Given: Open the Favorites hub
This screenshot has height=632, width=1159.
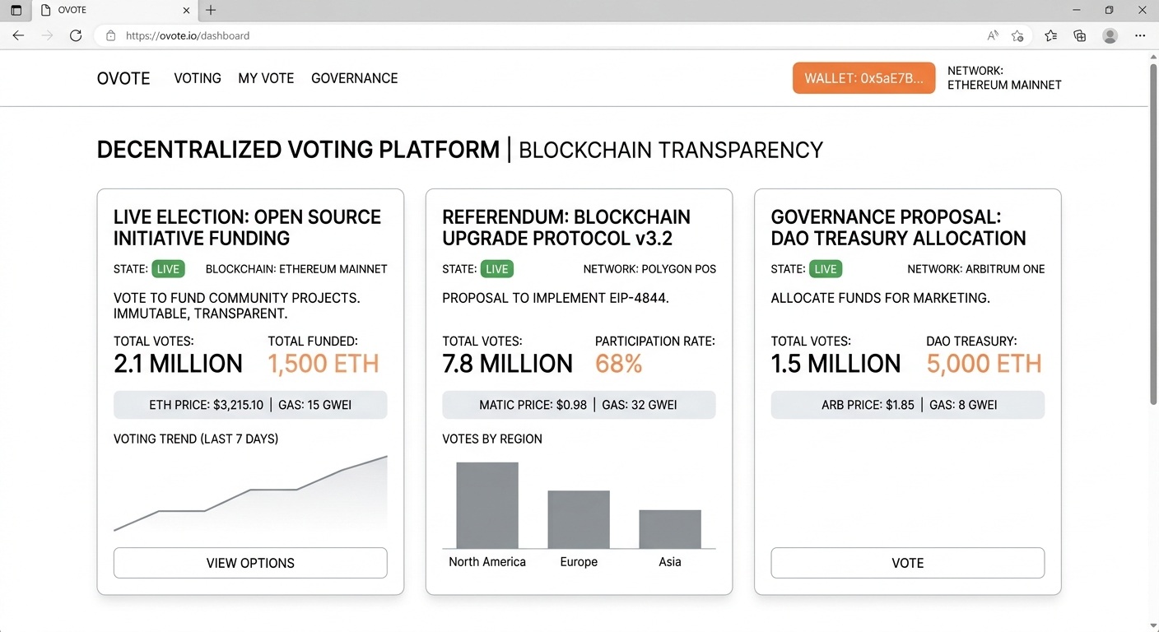Looking at the screenshot, I should [x=1050, y=35].
